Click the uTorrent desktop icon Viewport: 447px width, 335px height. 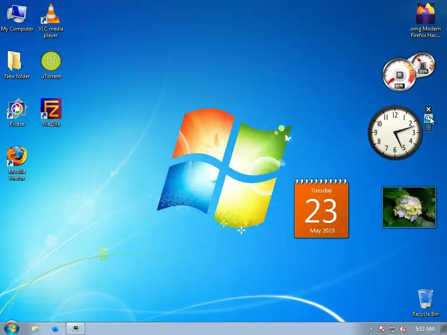51,65
